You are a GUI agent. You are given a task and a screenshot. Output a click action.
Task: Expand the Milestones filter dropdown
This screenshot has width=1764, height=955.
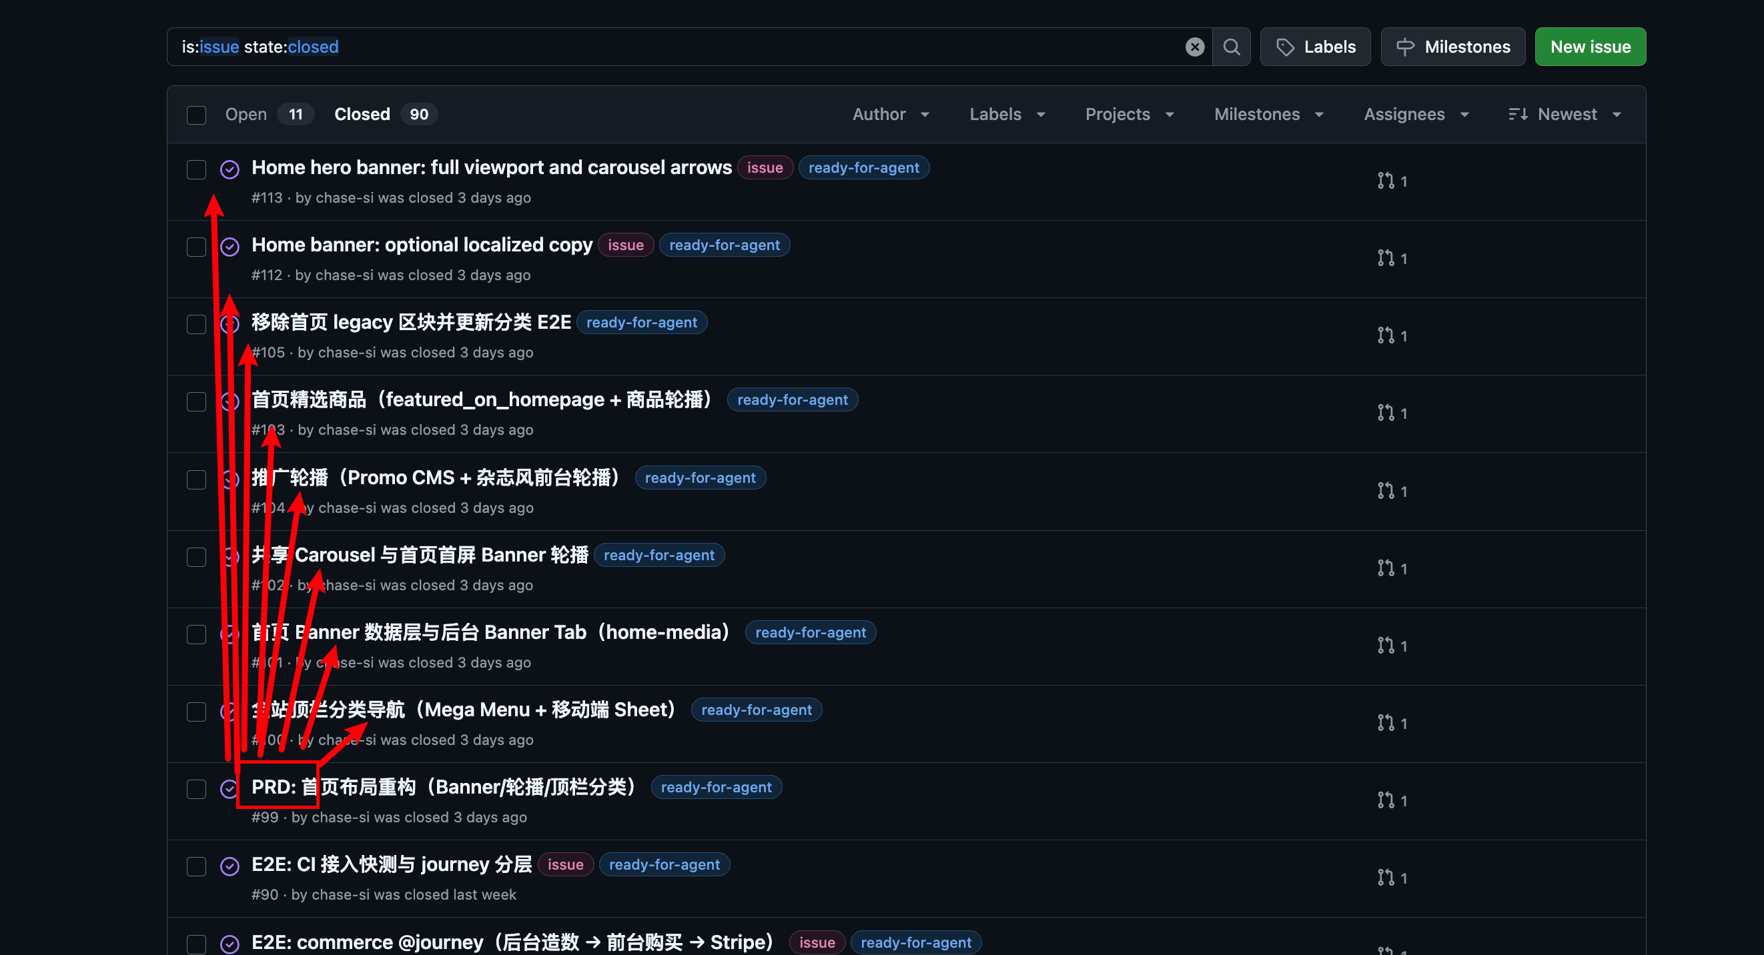click(x=1269, y=114)
